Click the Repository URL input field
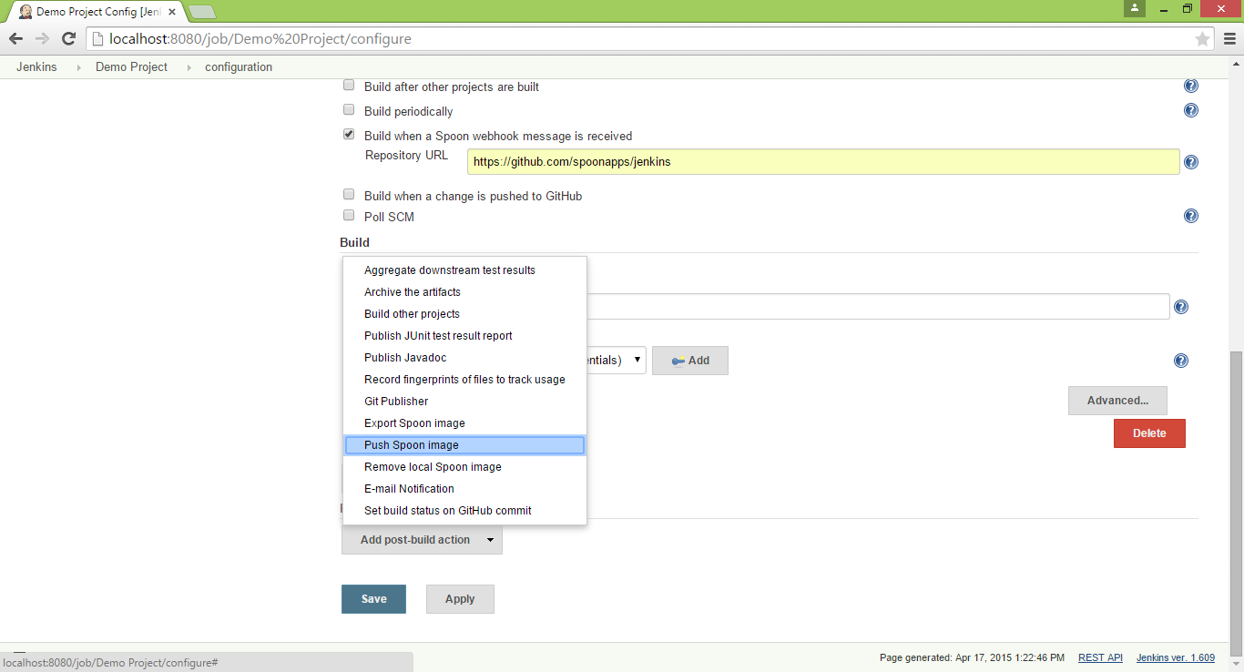 823,162
